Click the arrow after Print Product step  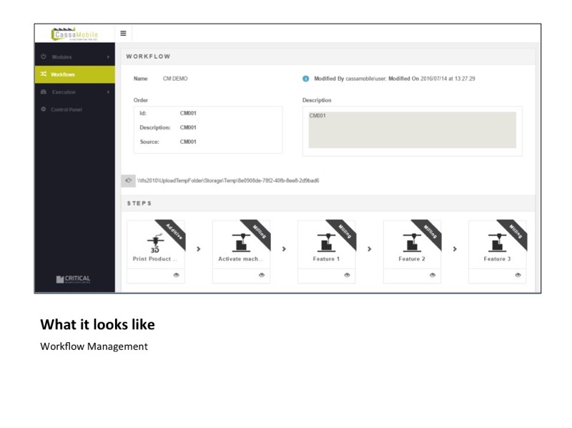[x=199, y=249]
